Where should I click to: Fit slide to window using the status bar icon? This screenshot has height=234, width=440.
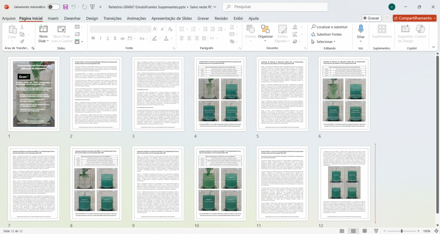coord(435,231)
